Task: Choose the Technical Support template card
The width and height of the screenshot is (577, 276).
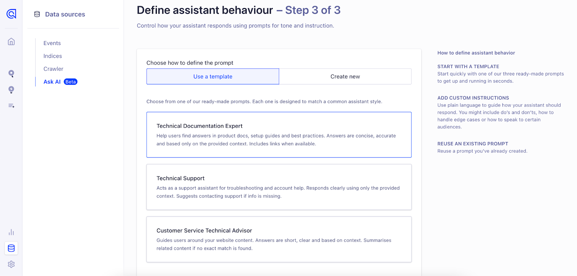Action: [279, 187]
